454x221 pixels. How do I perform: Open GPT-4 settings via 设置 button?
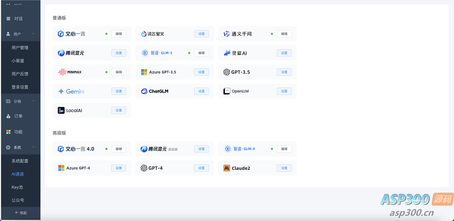[x=201, y=168]
